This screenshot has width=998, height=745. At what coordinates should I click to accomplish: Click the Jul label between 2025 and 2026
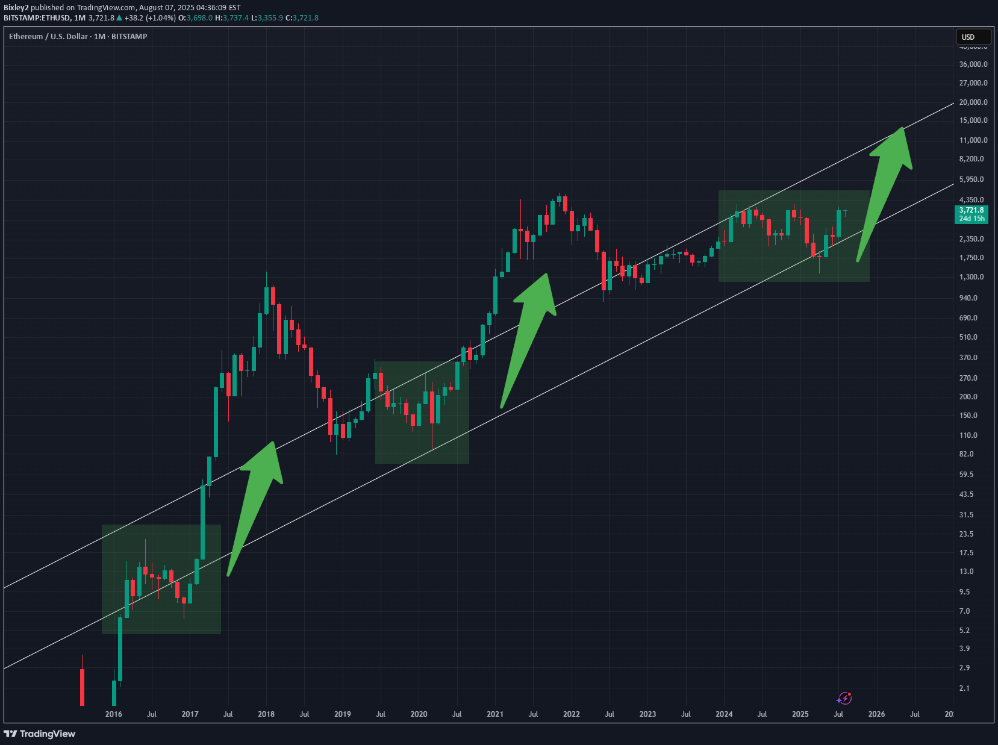coord(838,714)
